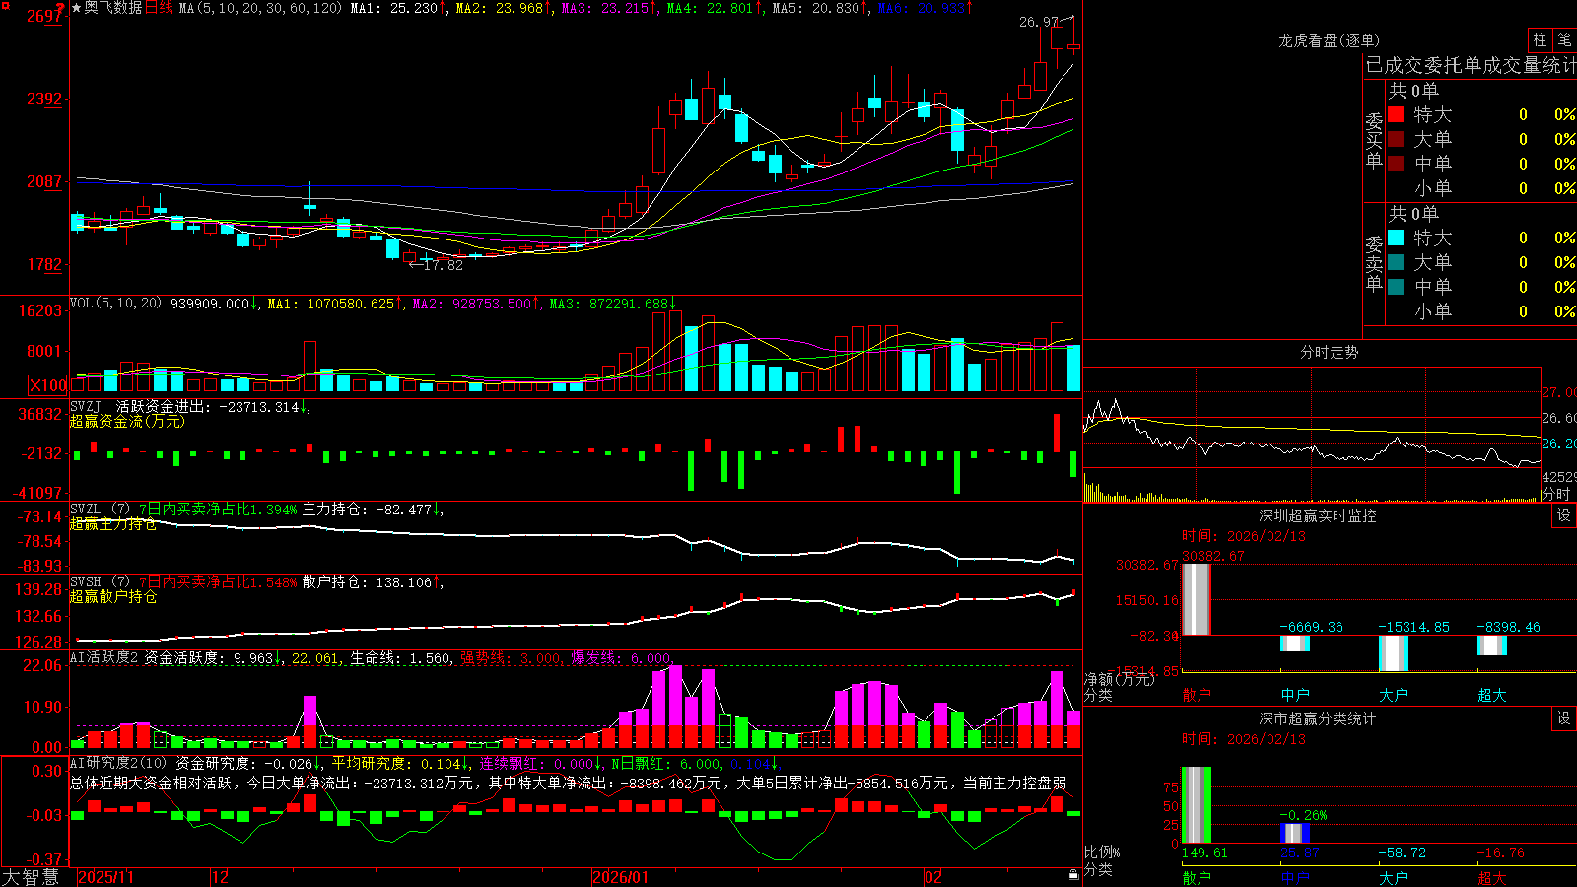Click 主力持仓: -82.477 value
Image resolution: width=1577 pixels, height=887 pixels.
pyautogui.click(x=373, y=510)
